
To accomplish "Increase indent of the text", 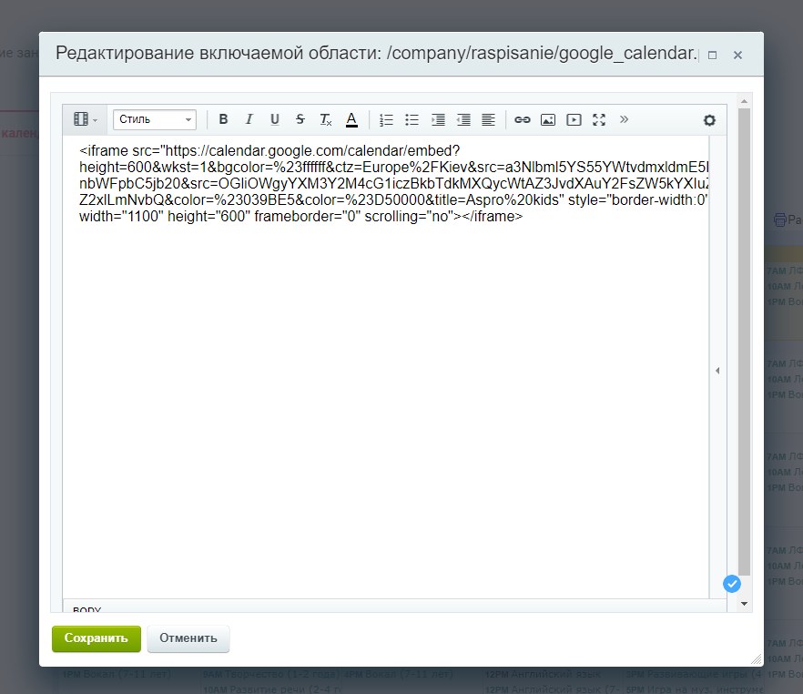I will [438, 119].
